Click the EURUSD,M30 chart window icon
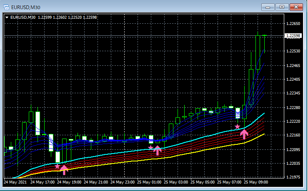Viewport: 308px width, 191px height. pos(6,7)
